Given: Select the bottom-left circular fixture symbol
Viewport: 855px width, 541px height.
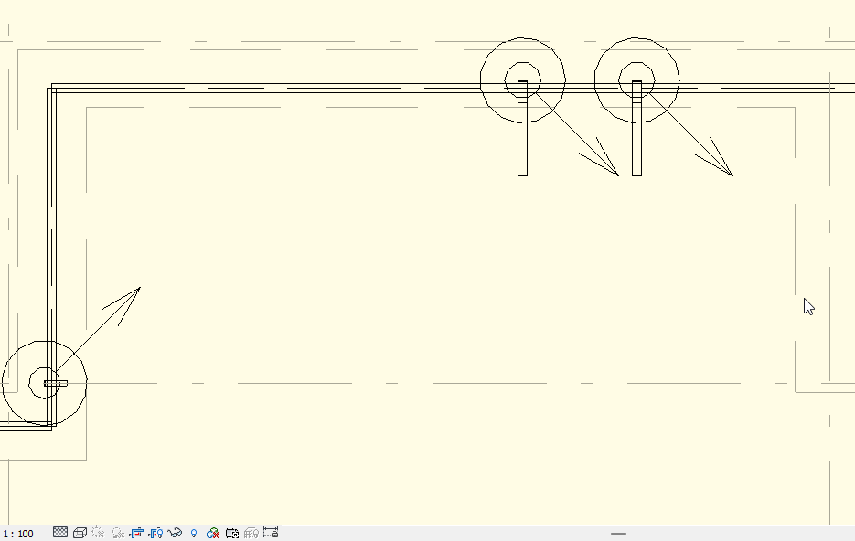Looking at the screenshot, I should (x=44, y=383).
